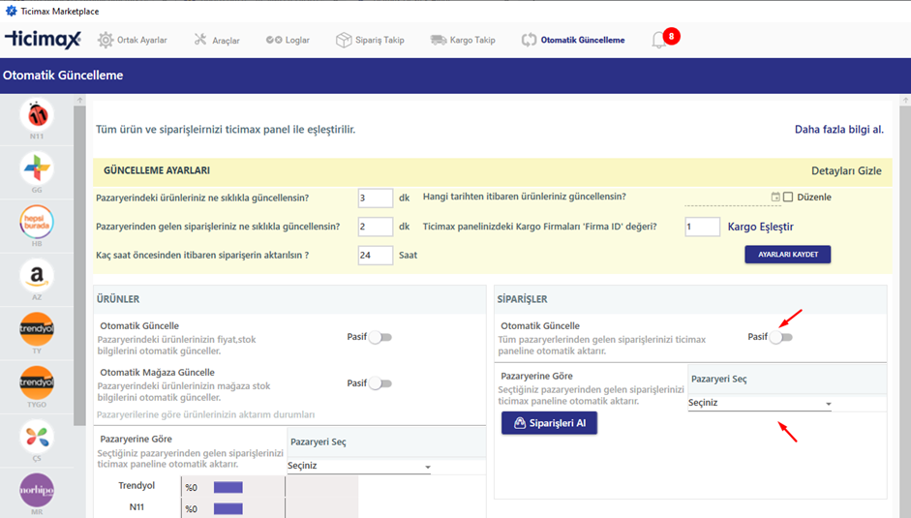
Task: Click the Ortak Ayarlar gear icon
Action: pyautogui.click(x=106, y=40)
